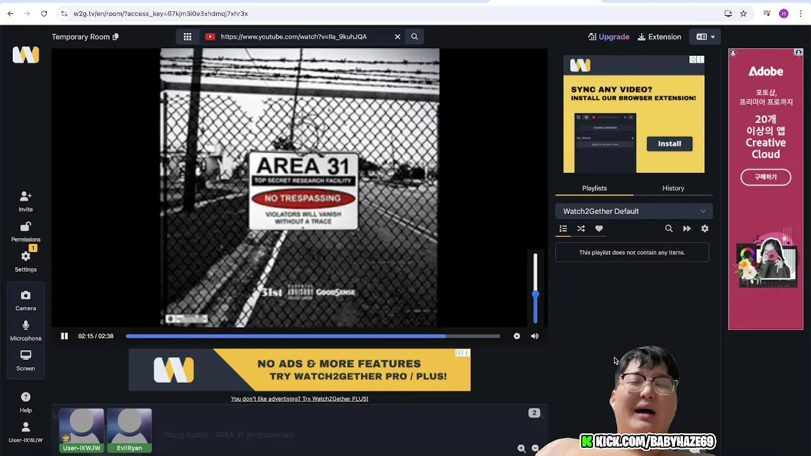This screenshot has height=456, width=811.
Task: Open the Settings gear in sidebar
Action: [x=25, y=262]
